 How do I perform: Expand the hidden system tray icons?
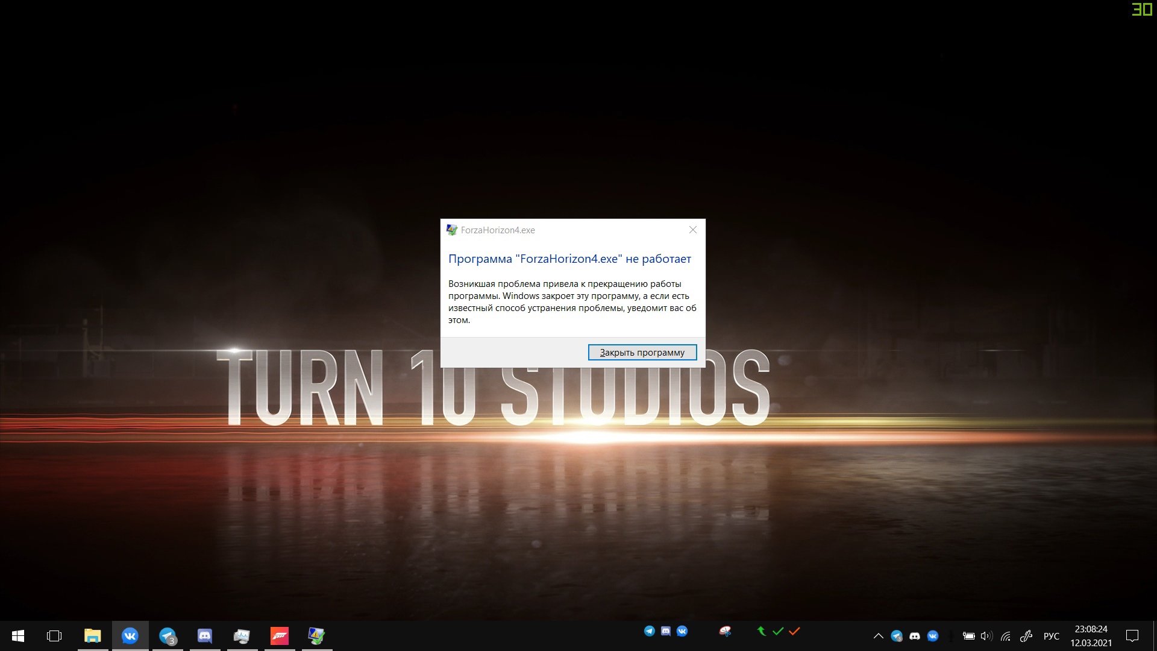(x=879, y=636)
